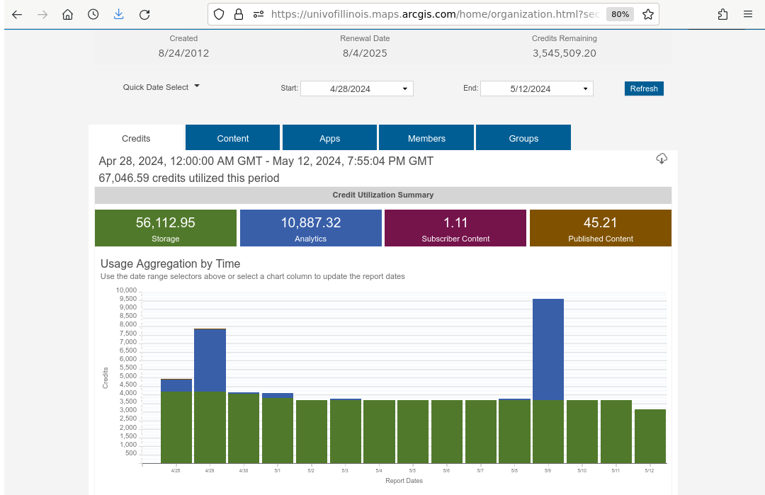Open the Start date 4/28/2024 dropdown

(356, 89)
